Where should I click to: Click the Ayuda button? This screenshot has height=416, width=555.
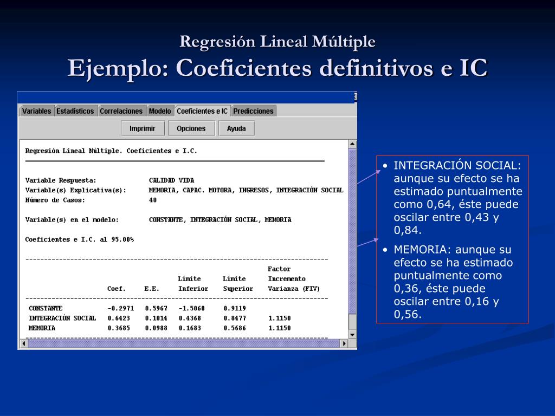tap(236, 128)
